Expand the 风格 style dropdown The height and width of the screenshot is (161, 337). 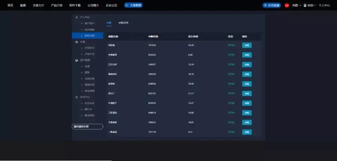297,5
